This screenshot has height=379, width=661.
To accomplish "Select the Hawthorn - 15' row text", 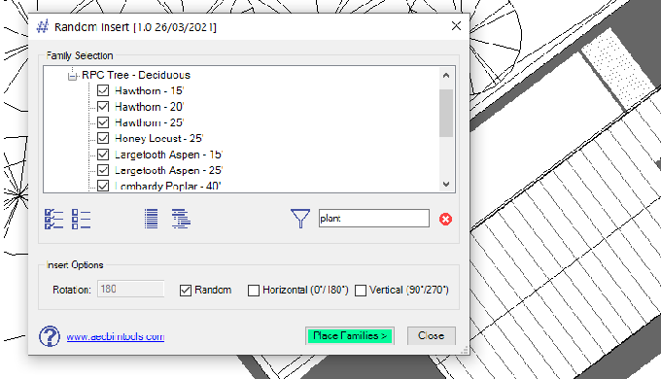I will (x=150, y=90).
